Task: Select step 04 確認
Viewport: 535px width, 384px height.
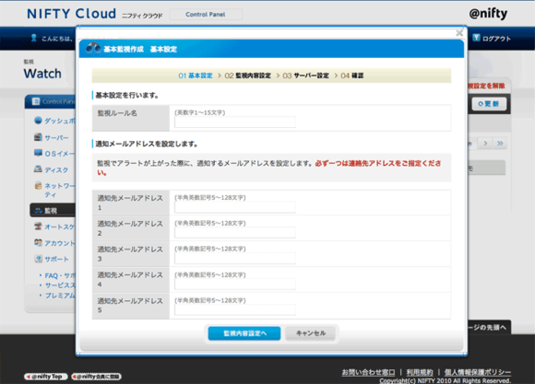Action: coord(351,76)
